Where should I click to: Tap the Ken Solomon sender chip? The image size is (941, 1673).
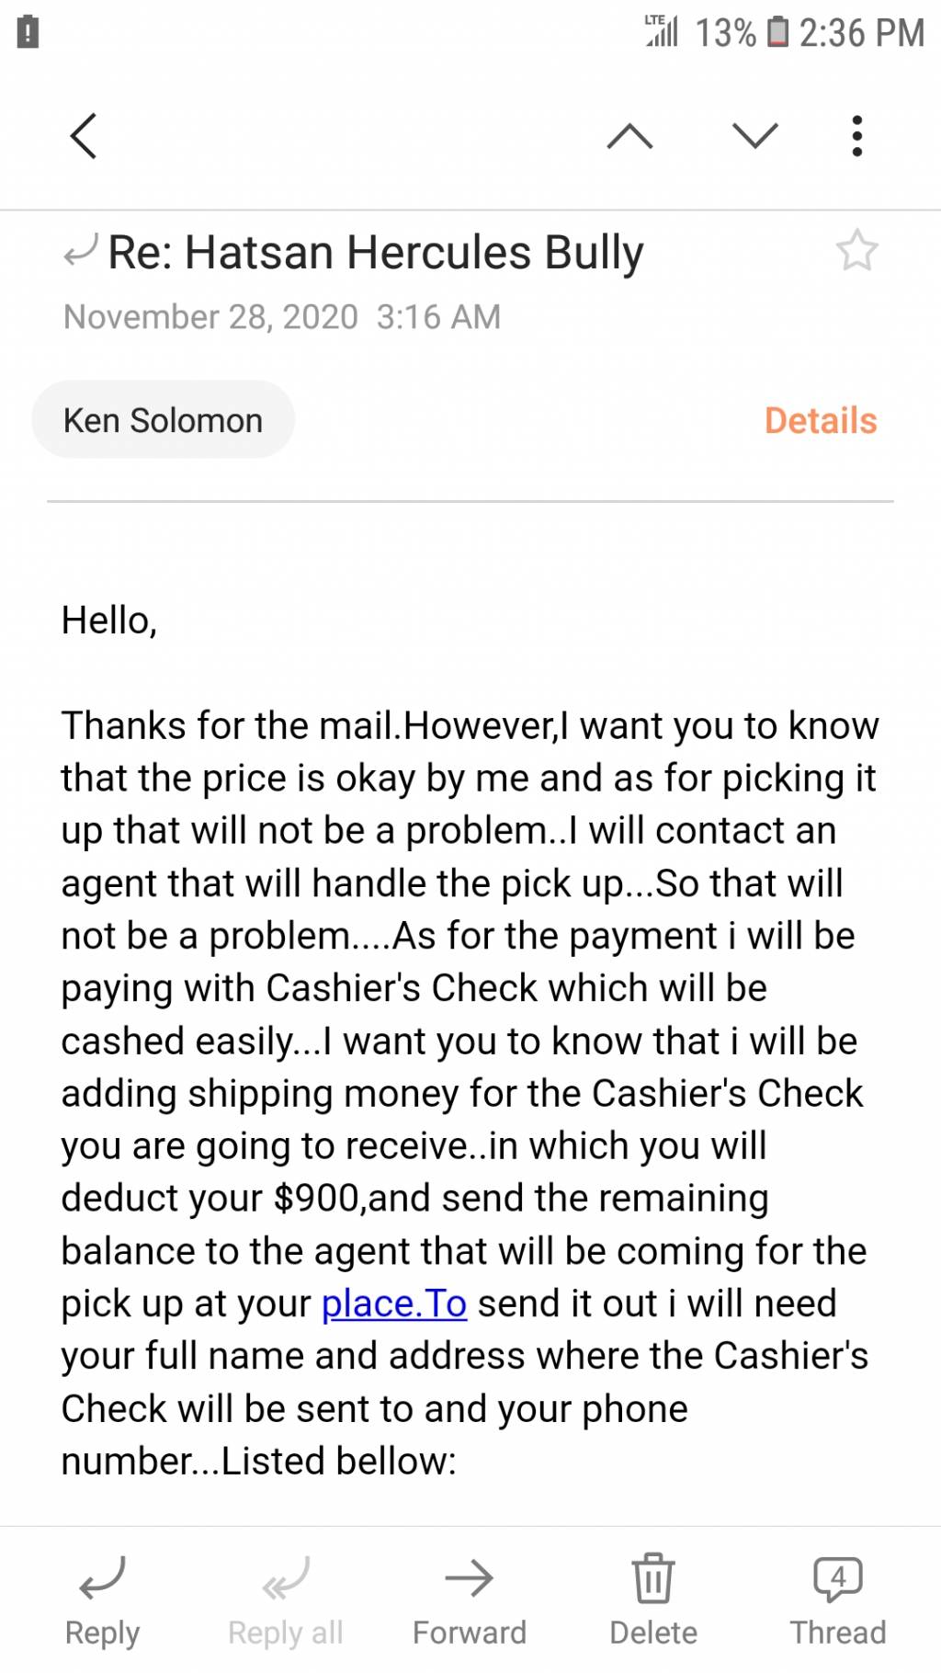click(x=163, y=420)
